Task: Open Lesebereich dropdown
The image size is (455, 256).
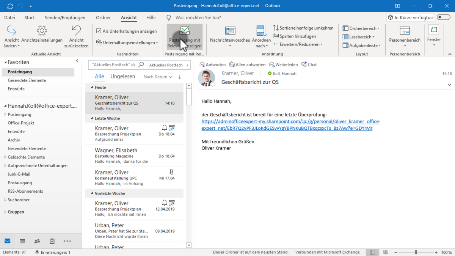Action: (x=359, y=37)
